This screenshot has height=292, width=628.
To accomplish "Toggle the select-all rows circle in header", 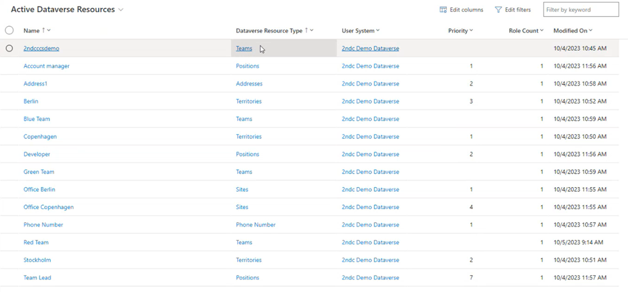I will [9, 30].
